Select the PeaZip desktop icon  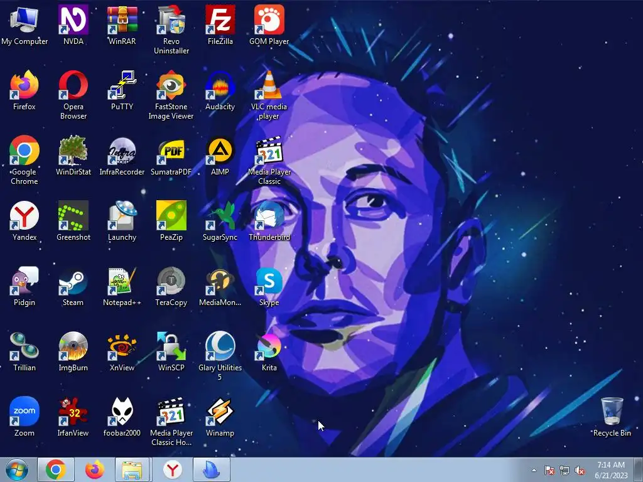click(x=171, y=221)
